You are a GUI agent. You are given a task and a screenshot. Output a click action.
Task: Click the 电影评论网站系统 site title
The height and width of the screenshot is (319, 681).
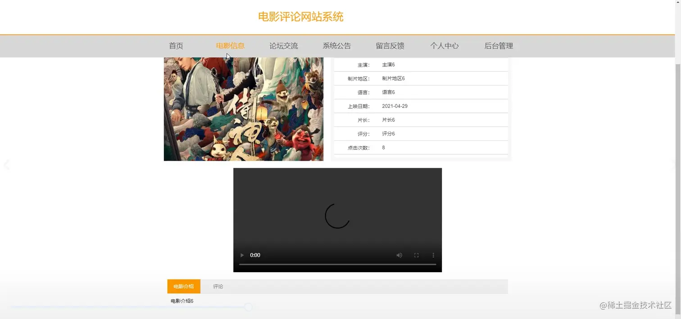point(300,17)
